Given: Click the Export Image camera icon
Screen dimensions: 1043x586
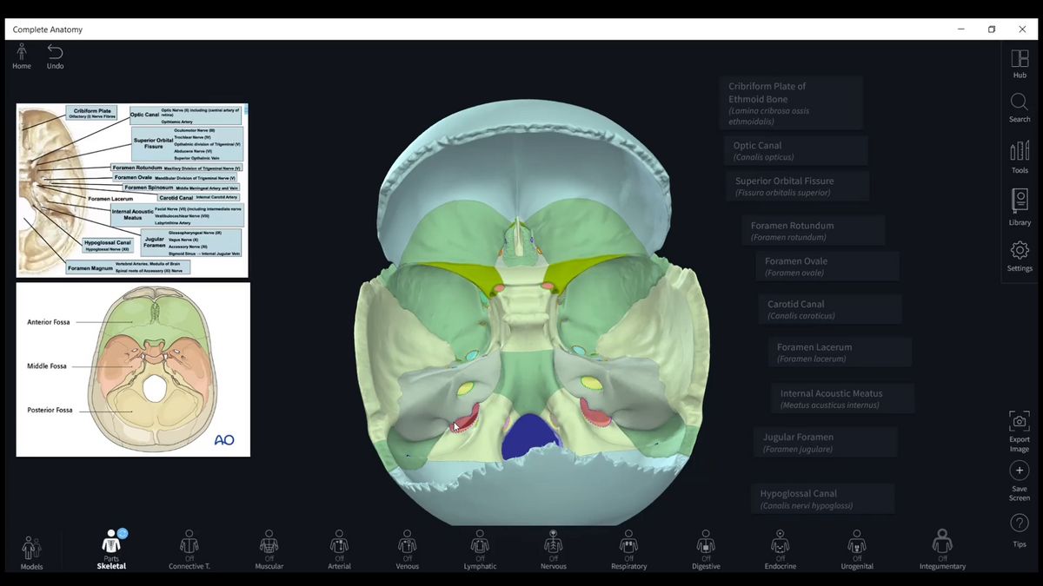Looking at the screenshot, I should (1020, 423).
